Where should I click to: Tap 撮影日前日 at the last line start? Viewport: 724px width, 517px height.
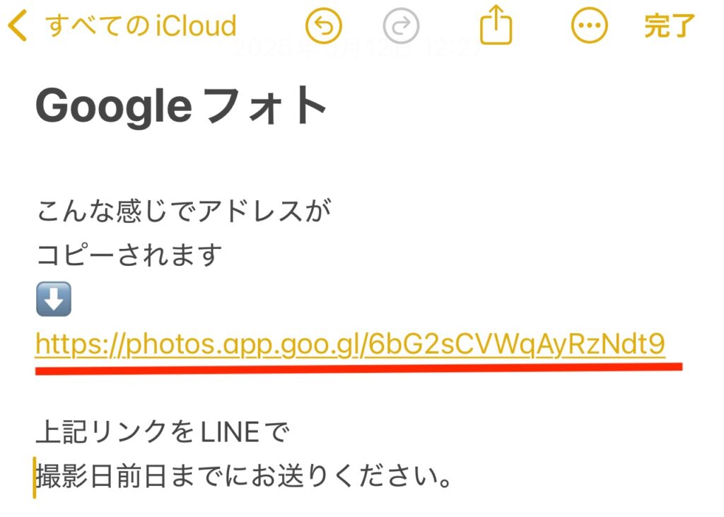(100, 477)
